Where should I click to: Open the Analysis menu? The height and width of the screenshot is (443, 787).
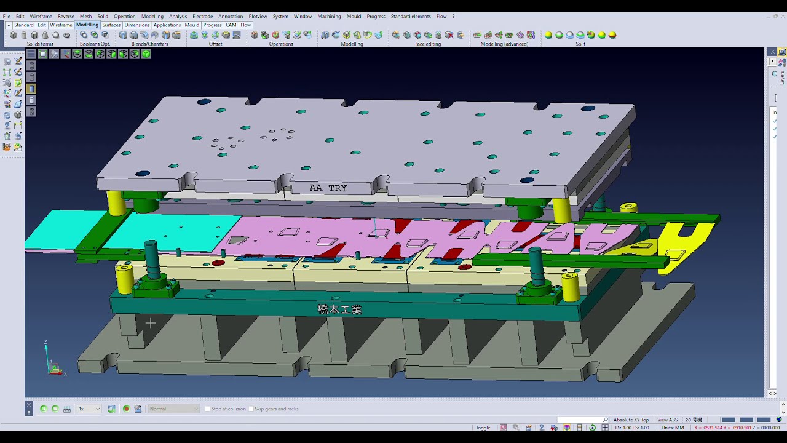pos(178,17)
